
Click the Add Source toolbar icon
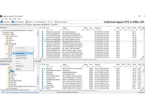(x=2, y=22)
